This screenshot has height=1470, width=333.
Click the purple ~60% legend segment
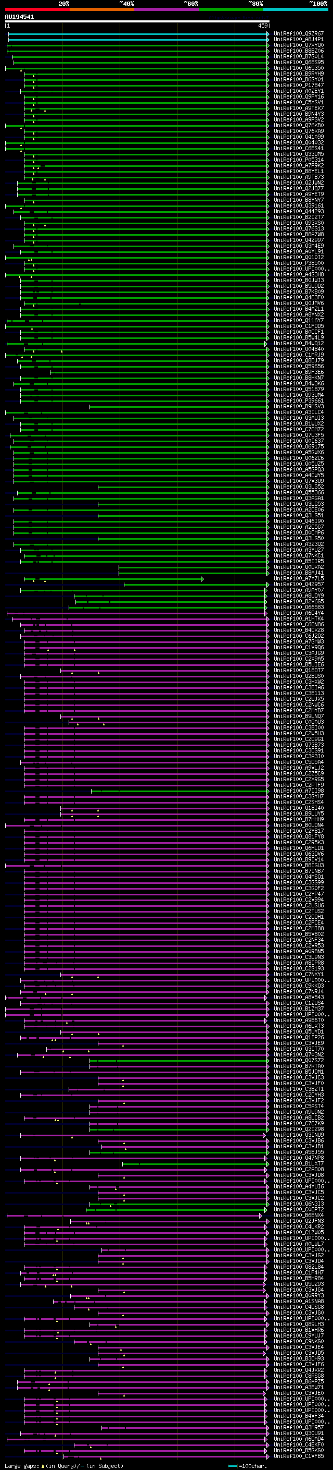coord(167,9)
